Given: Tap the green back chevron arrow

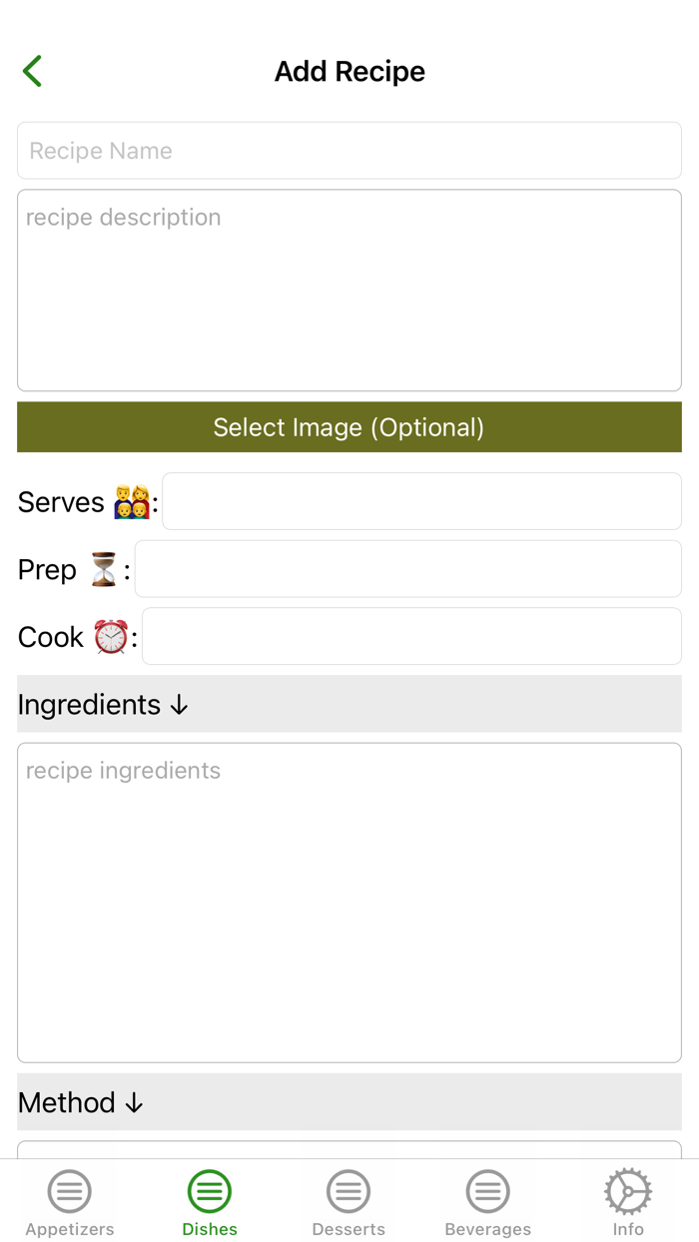Looking at the screenshot, I should pyautogui.click(x=31, y=71).
